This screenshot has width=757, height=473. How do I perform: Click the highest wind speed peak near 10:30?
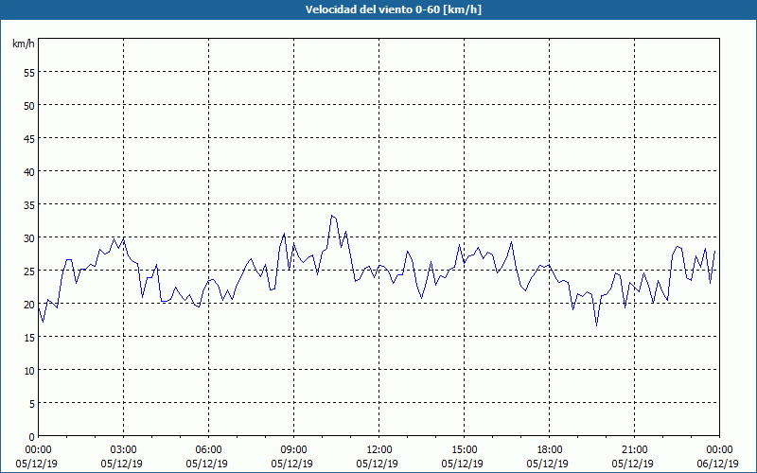[332, 216]
